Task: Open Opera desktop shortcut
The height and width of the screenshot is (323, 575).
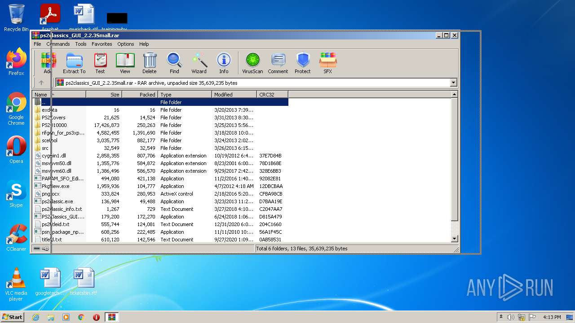Action: tap(16, 150)
